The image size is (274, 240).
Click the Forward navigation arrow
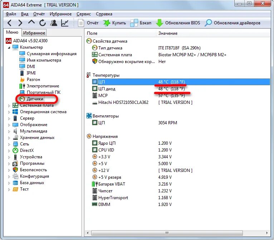coord(20,23)
